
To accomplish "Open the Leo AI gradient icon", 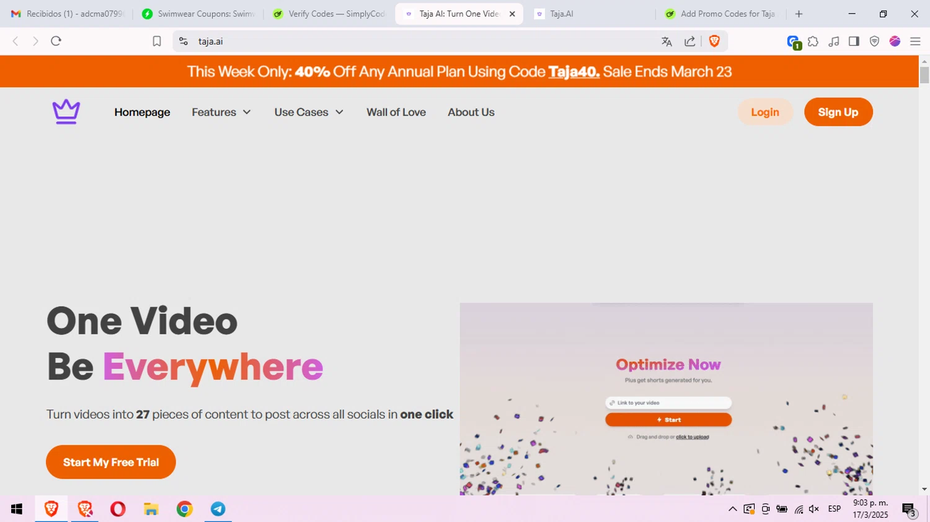I will [x=895, y=41].
